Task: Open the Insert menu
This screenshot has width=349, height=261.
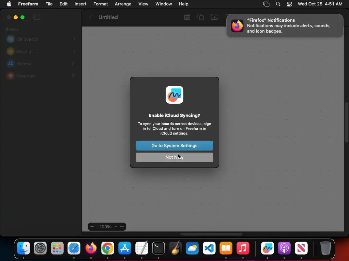Action: (80, 4)
